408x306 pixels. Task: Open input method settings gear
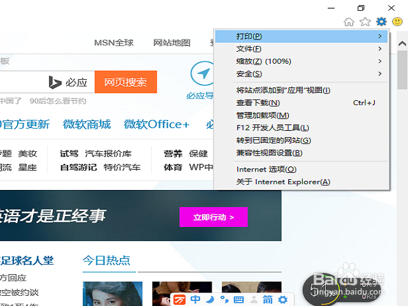click(283, 300)
